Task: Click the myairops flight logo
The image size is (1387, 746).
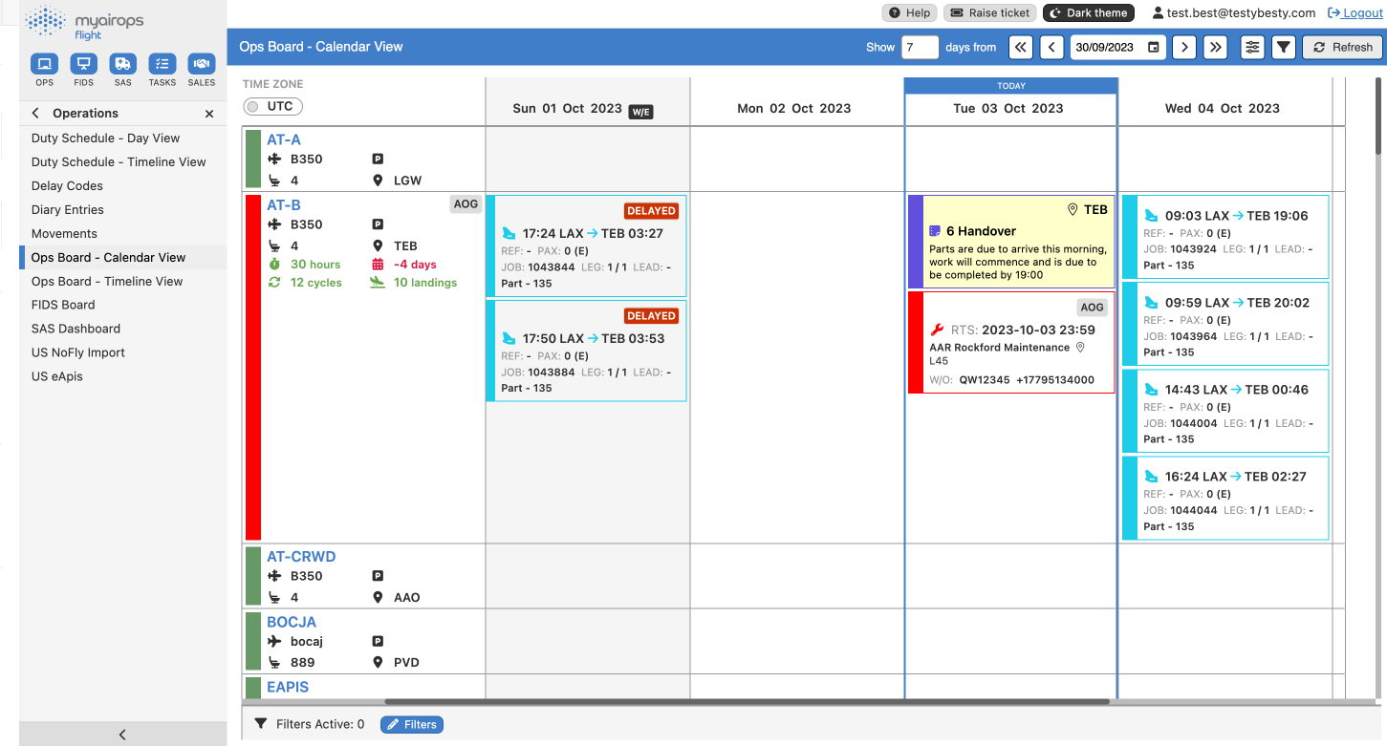Action: (x=85, y=22)
